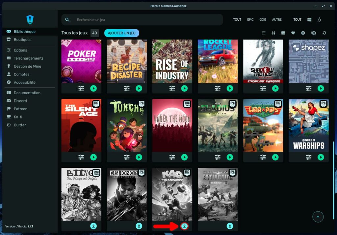
Task: Select the GOG store filter
Action: point(263,20)
